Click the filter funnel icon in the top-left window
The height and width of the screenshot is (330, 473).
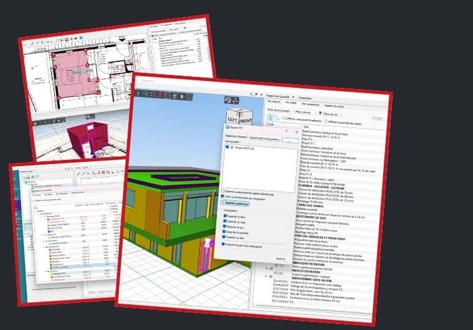(x=184, y=28)
